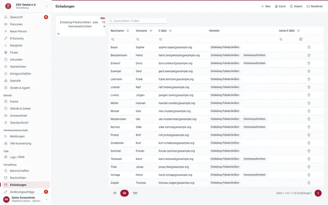
Task: Export the recipient list to Excel
Action: point(280,6)
